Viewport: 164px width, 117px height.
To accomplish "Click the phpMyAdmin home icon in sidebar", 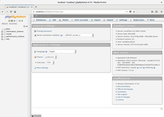I will point(9,21).
